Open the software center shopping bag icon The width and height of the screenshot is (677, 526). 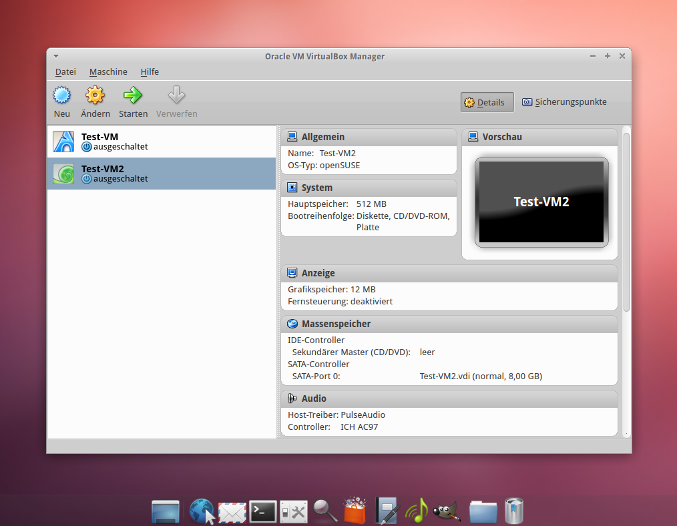click(x=355, y=511)
